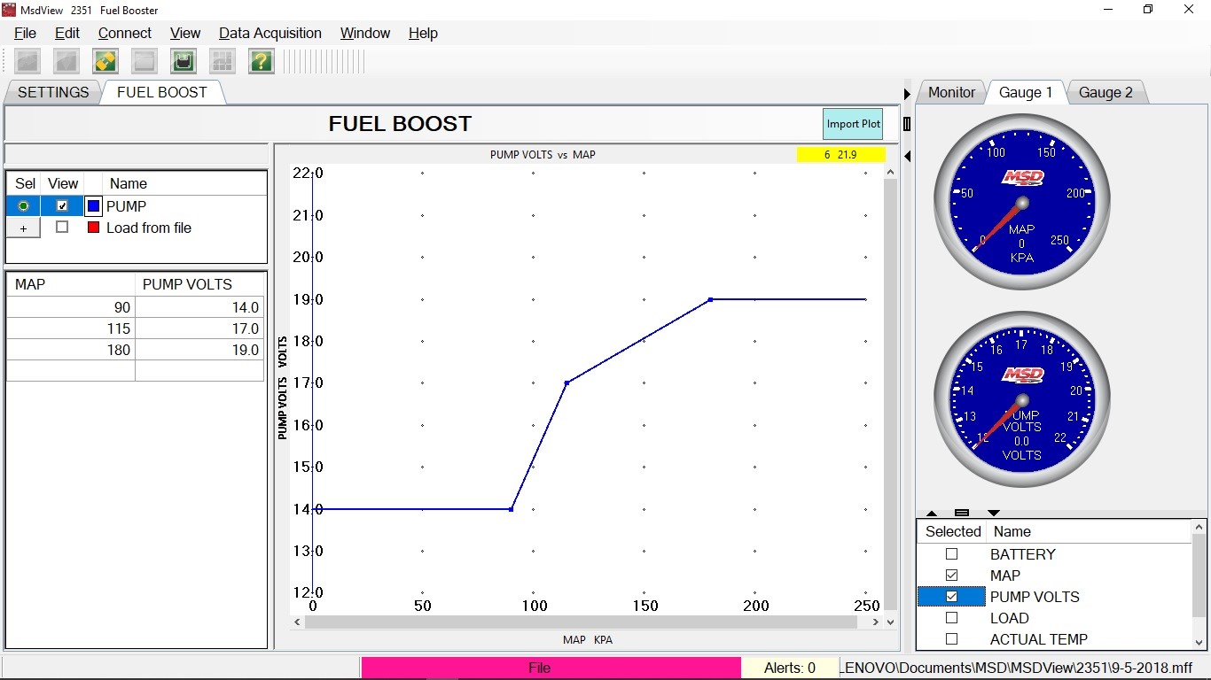The image size is (1211, 680).
Task: Toggle the PUMP view checkbox
Action: coord(62,206)
